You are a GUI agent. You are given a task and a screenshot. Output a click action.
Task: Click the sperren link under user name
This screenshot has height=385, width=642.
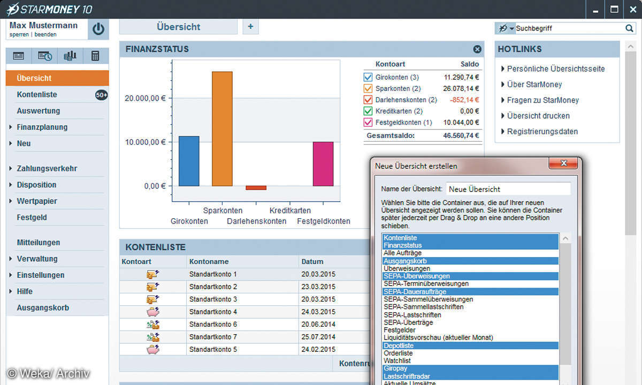(x=19, y=35)
